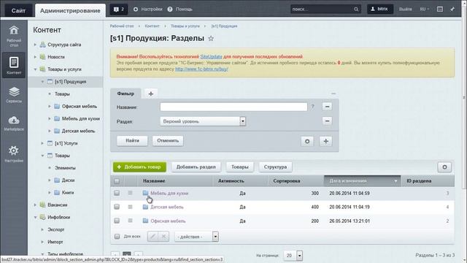Image resolution: width=467 pixels, height=263 pixels.
Task: Add filter field with plus button
Action: coord(326,141)
